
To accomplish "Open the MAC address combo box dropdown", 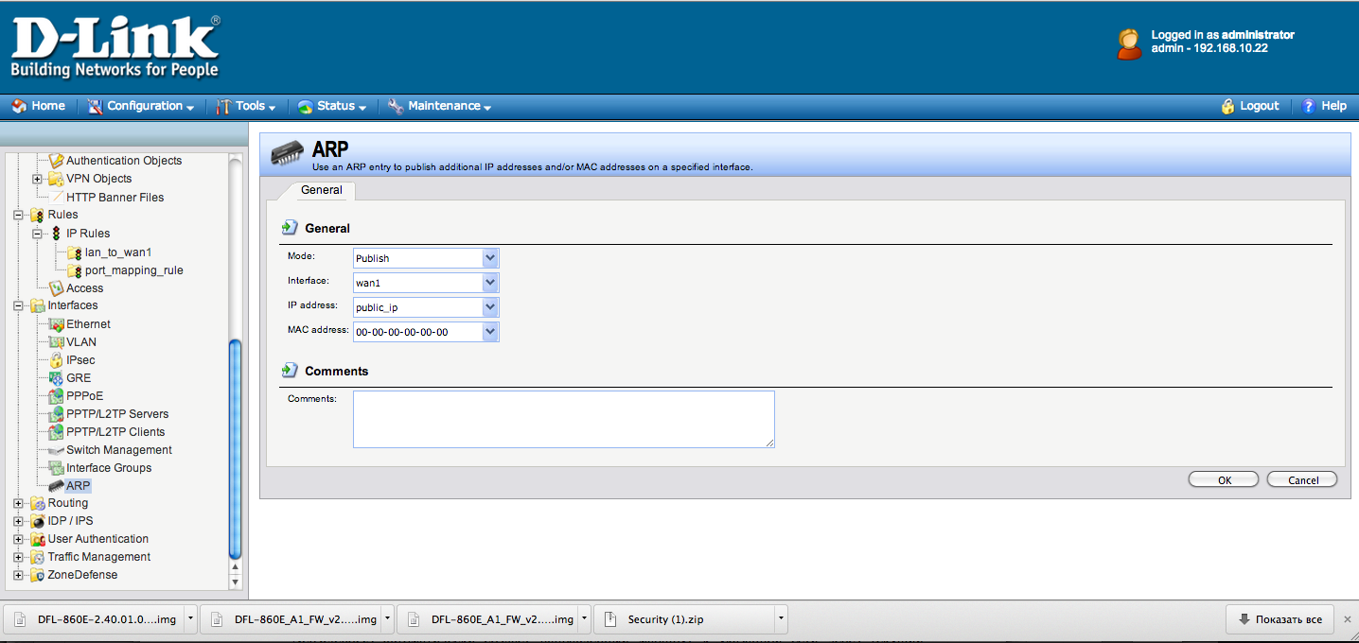I will pos(490,332).
